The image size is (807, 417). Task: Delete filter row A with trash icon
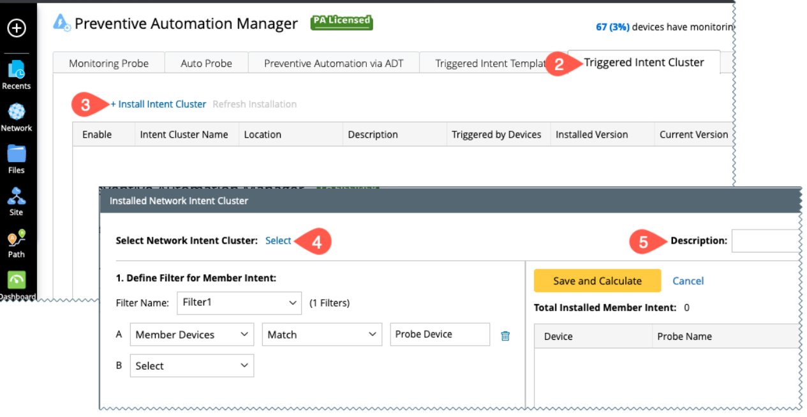pos(505,335)
